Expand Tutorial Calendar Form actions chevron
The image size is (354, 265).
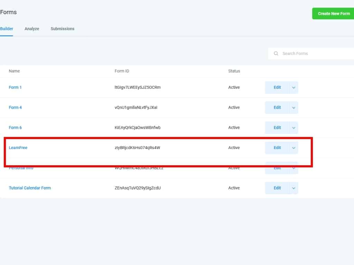294,188
